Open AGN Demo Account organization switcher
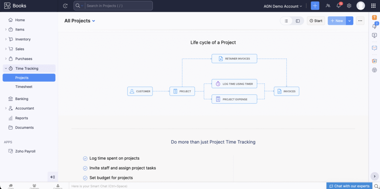 tap(283, 6)
